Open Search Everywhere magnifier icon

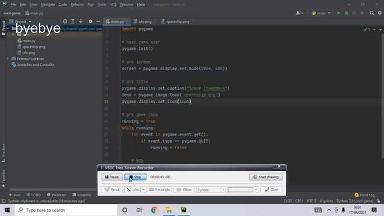pyautogui.click(x=372, y=13)
